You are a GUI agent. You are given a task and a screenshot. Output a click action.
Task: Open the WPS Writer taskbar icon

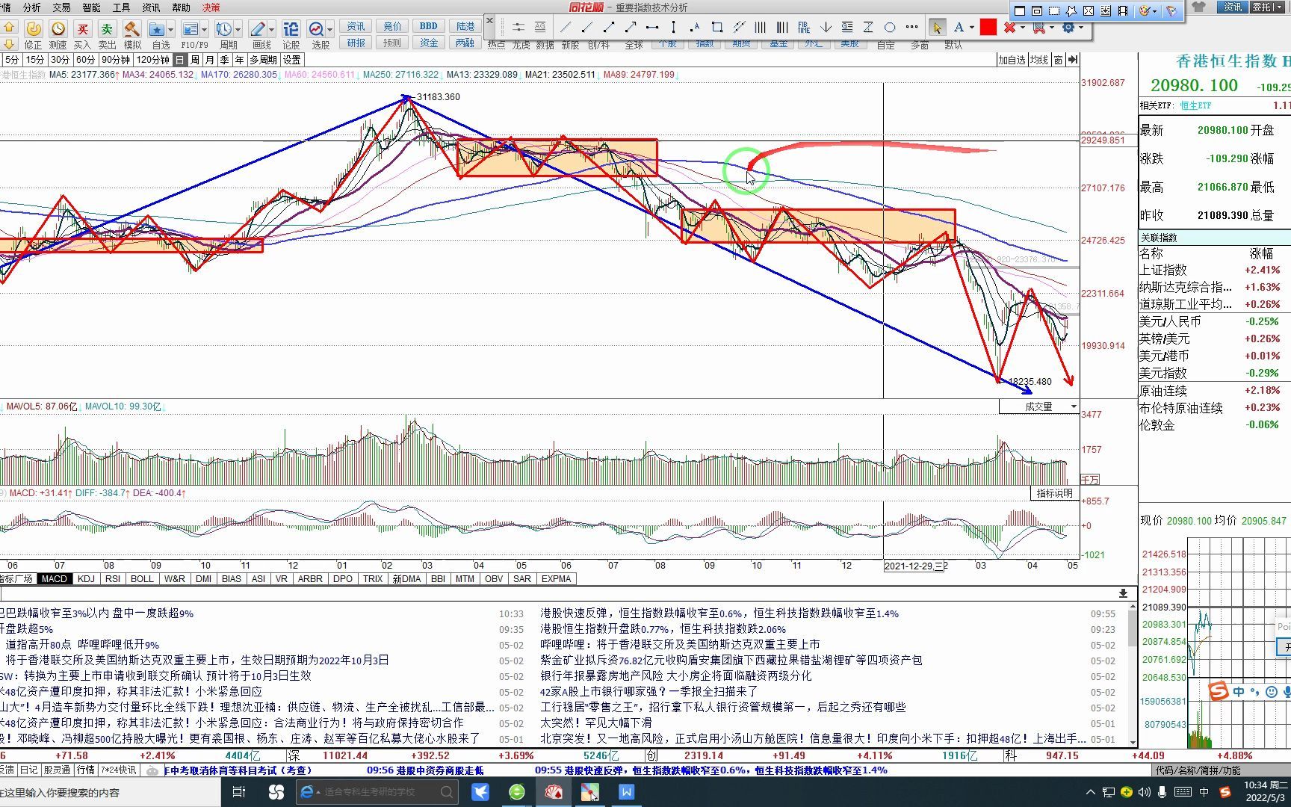(626, 791)
